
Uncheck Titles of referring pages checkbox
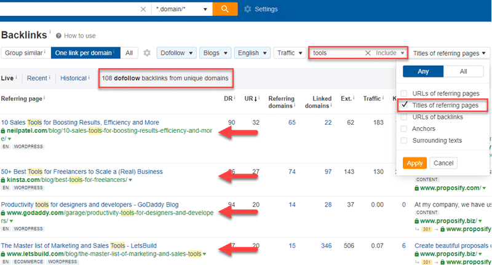click(x=404, y=105)
